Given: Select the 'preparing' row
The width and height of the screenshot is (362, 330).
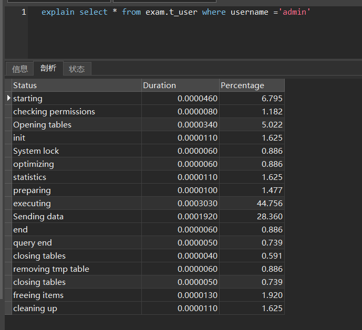Looking at the screenshot, I should [148, 190].
